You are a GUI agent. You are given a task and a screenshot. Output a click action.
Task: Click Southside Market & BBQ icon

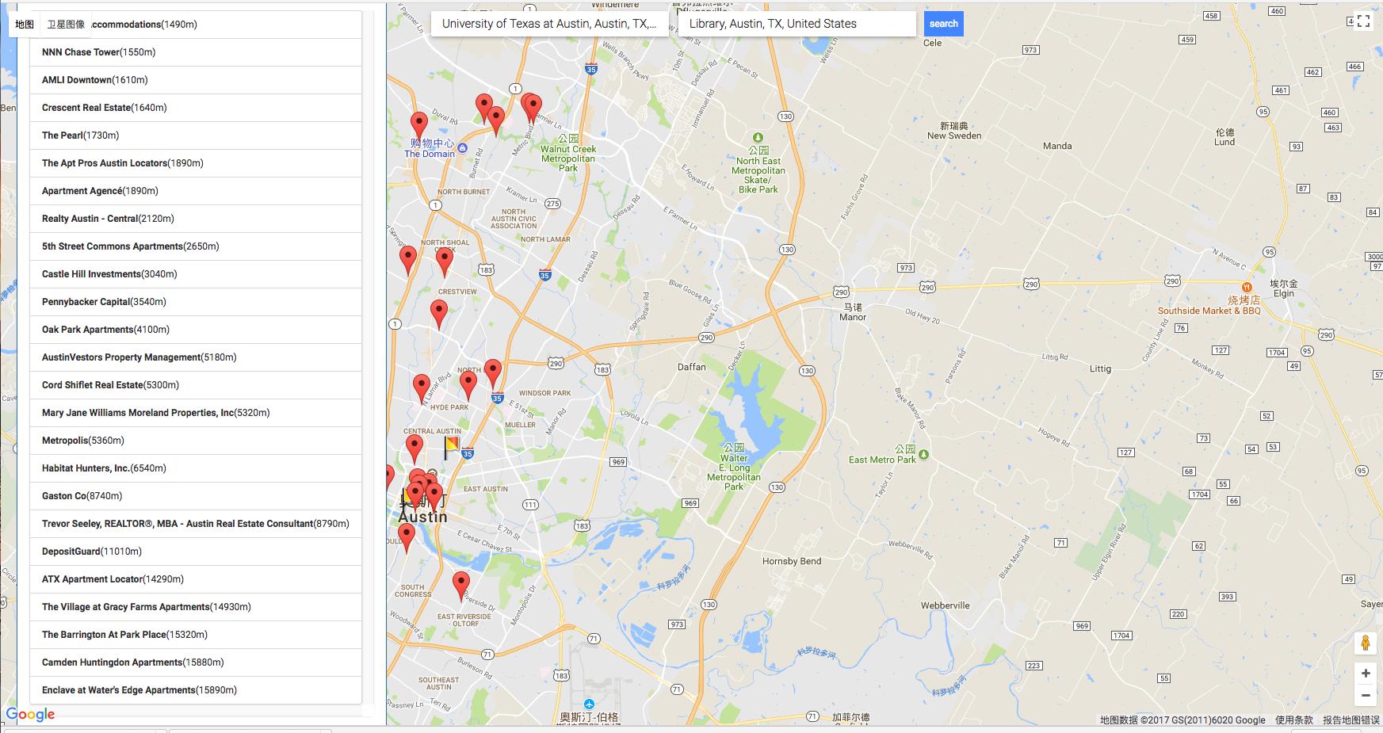click(1247, 287)
